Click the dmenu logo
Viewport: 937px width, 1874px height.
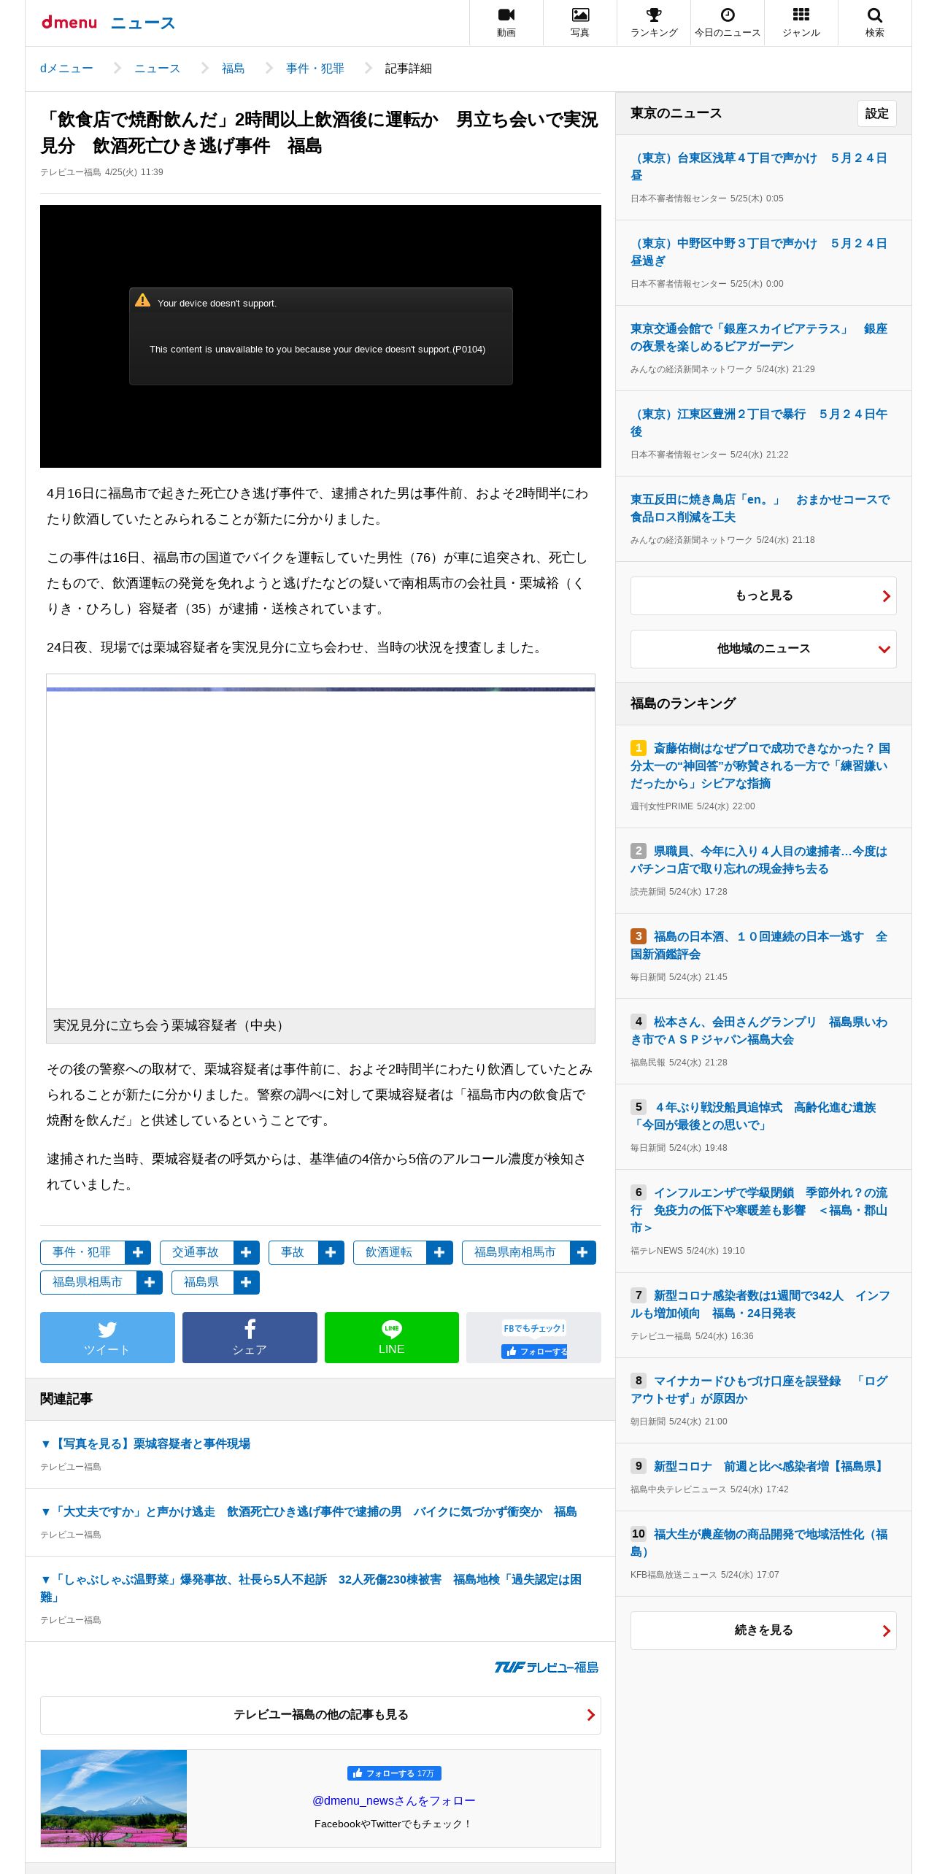(69, 23)
